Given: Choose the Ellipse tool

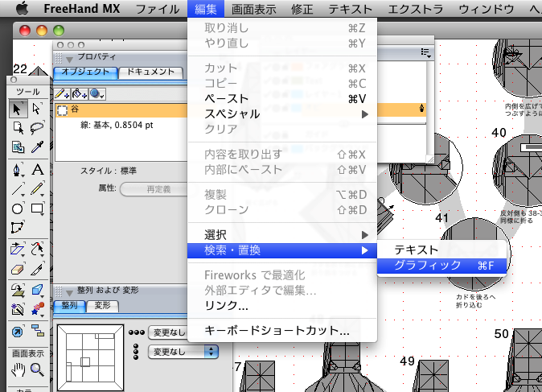Looking at the screenshot, I should 18,208.
